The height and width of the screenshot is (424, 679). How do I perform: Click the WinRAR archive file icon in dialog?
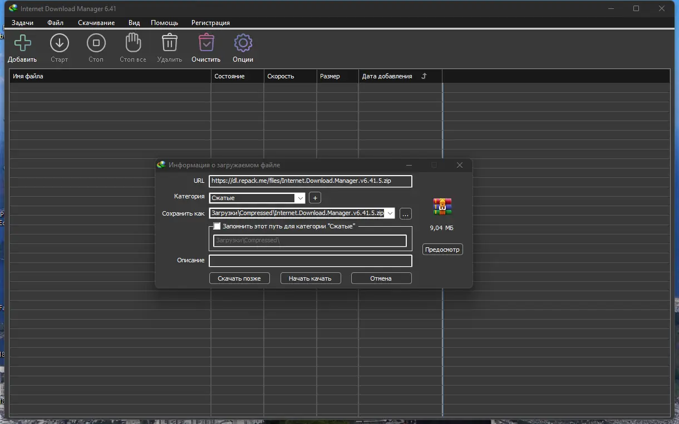442,207
